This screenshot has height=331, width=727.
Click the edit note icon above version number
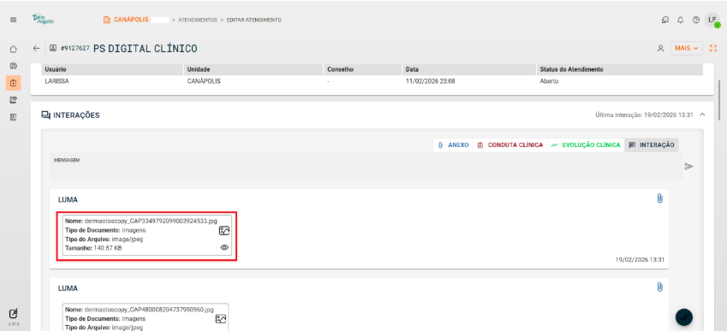click(13, 313)
